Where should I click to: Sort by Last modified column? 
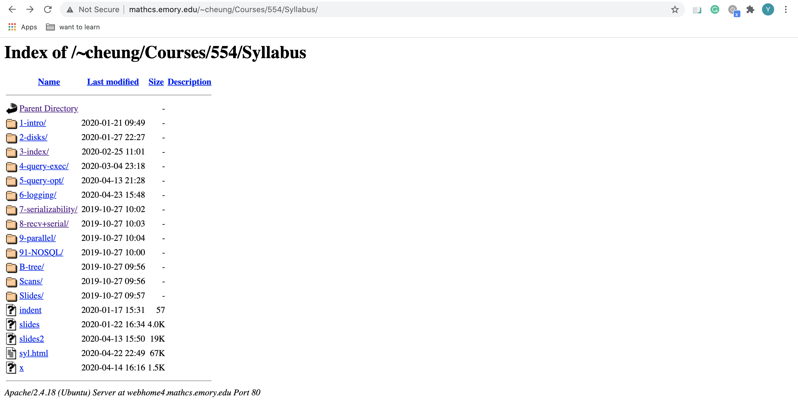[x=113, y=81]
